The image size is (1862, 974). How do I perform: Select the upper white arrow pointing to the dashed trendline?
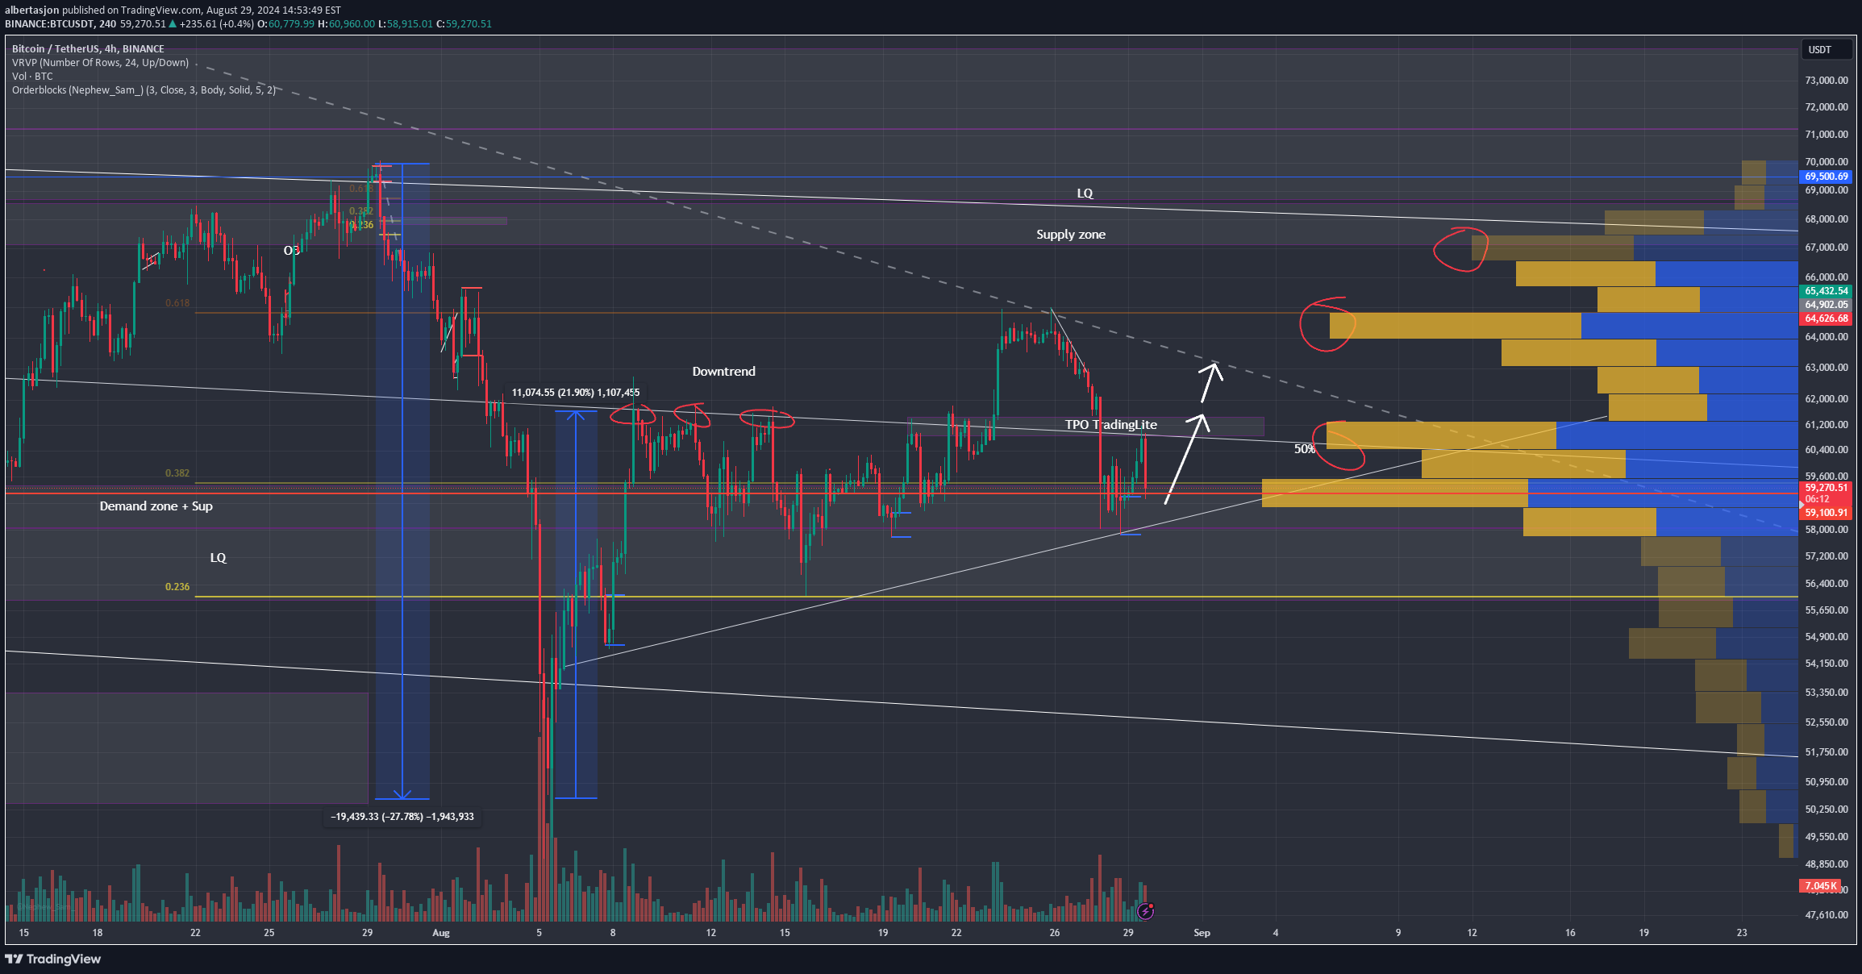click(x=1210, y=382)
